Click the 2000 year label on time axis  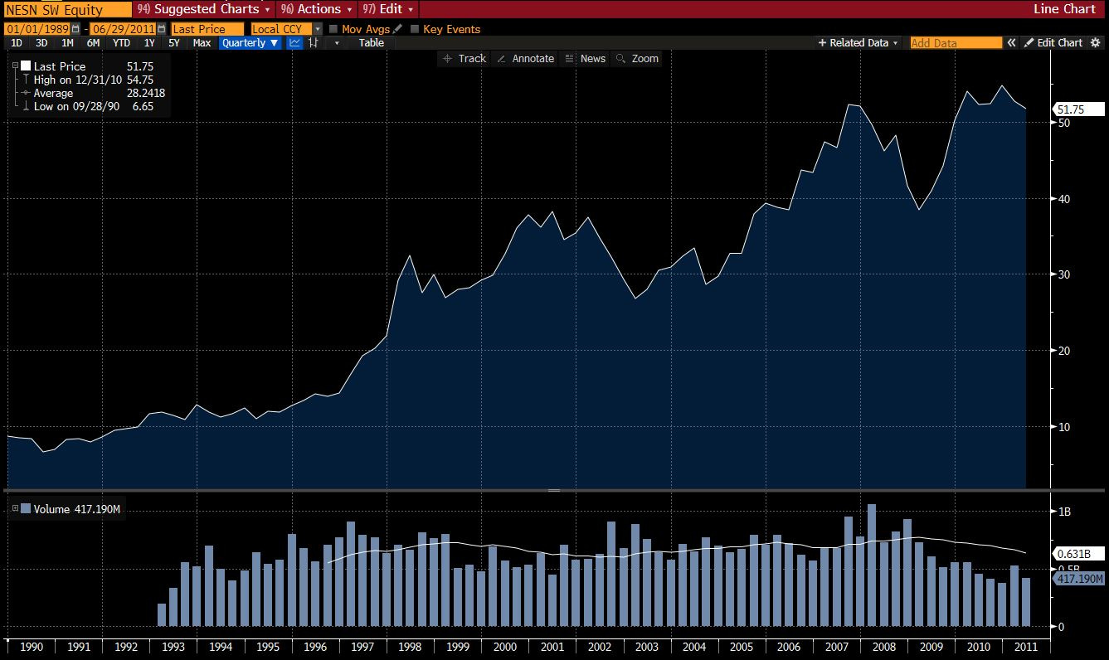click(505, 648)
